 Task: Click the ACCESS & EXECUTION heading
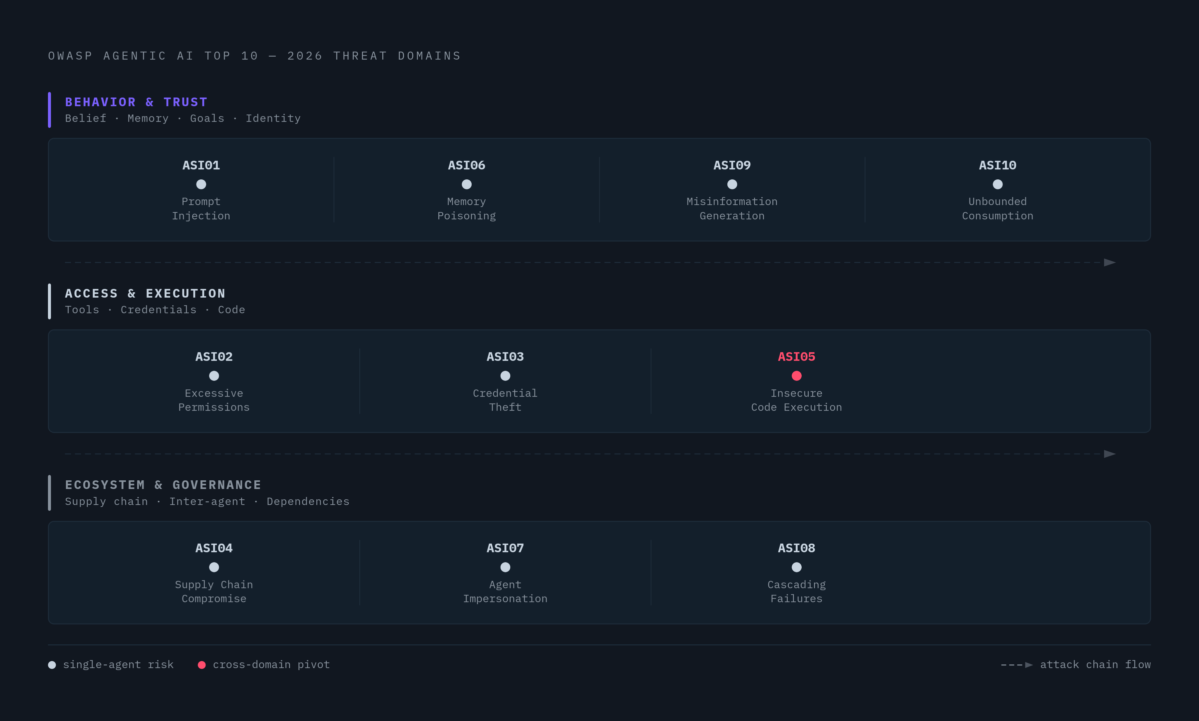[x=145, y=294]
